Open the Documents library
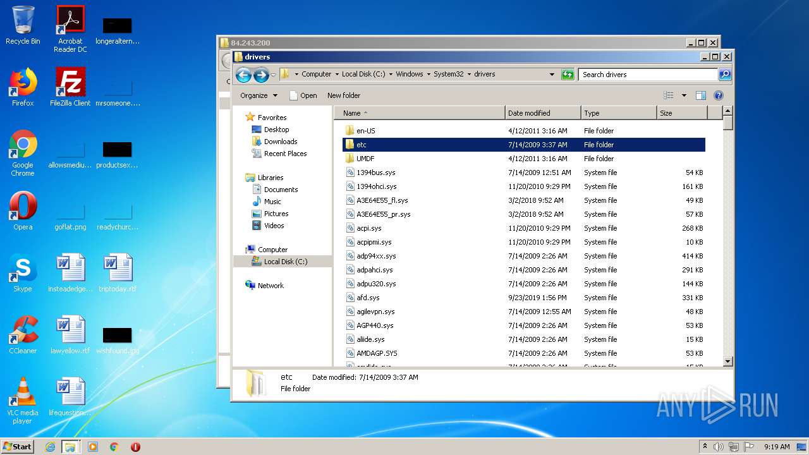This screenshot has height=455, width=809. (281, 190)
